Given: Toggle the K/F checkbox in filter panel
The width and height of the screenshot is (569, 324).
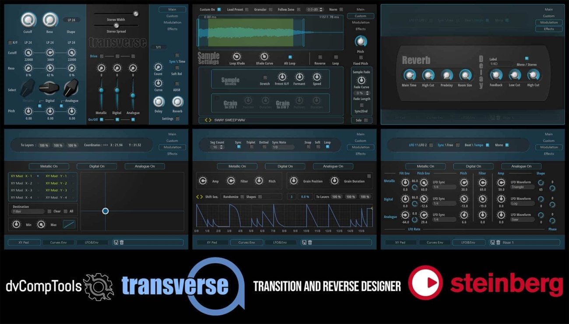Looking at the screenshot, I should tap(10, 42).
